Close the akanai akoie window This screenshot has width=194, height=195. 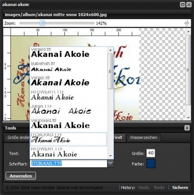tap(189, 5)
